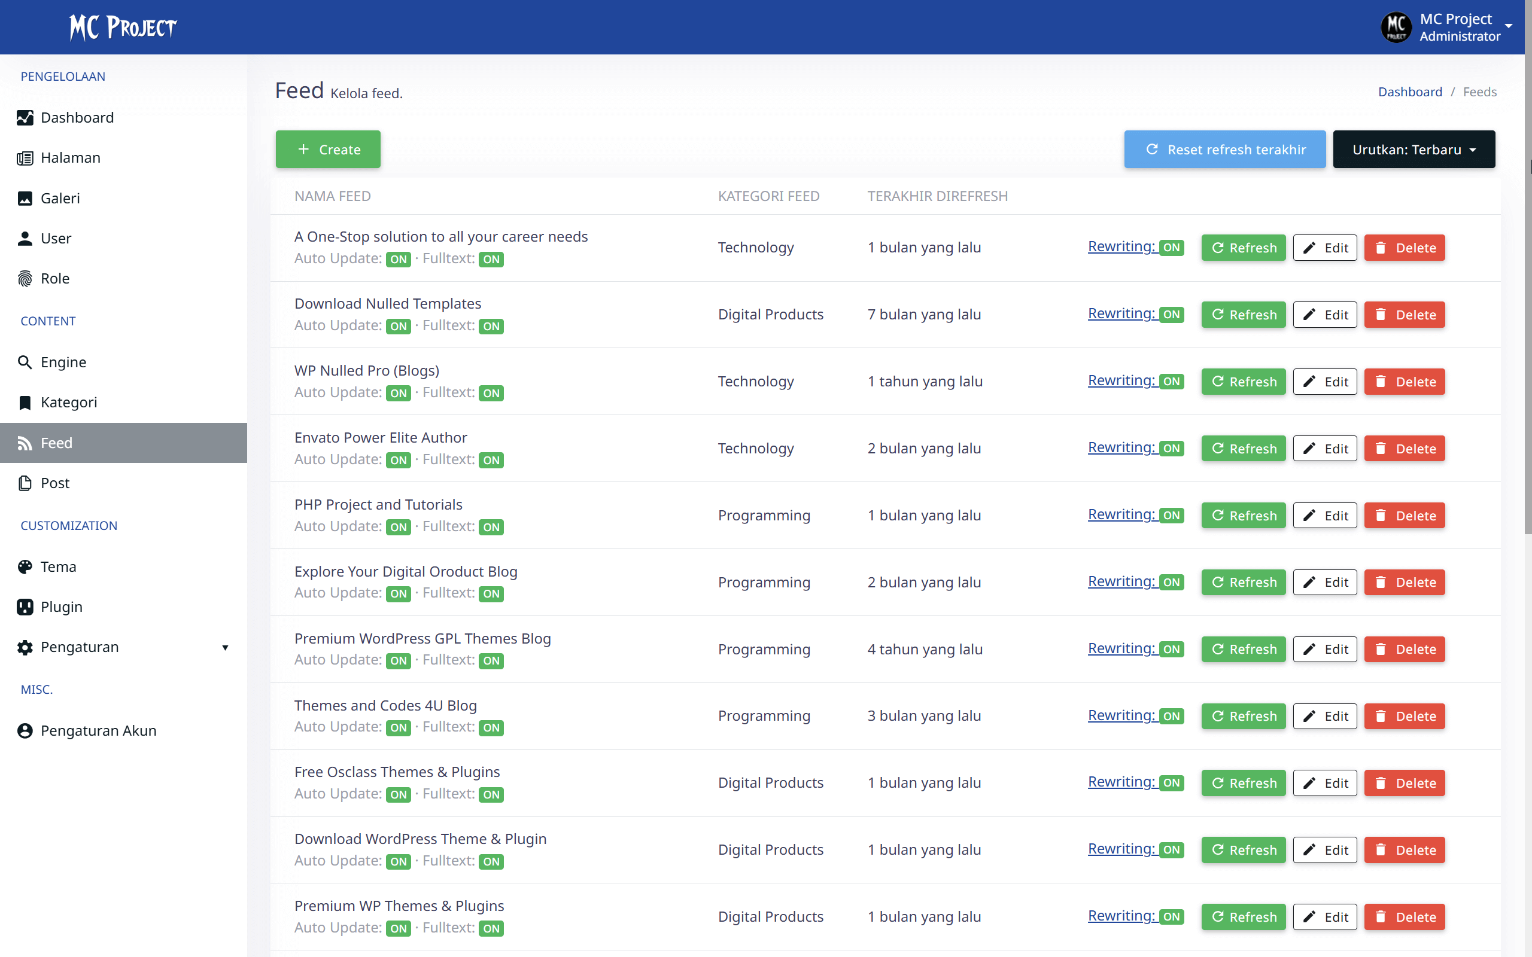The width and height of the screenshot is (1532, 957).
Task: Click the MC Project avatar logo
Action: (1396, 26)
